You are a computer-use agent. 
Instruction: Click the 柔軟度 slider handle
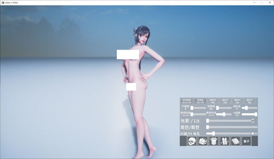pyautogui.click(x=246, y=108)
